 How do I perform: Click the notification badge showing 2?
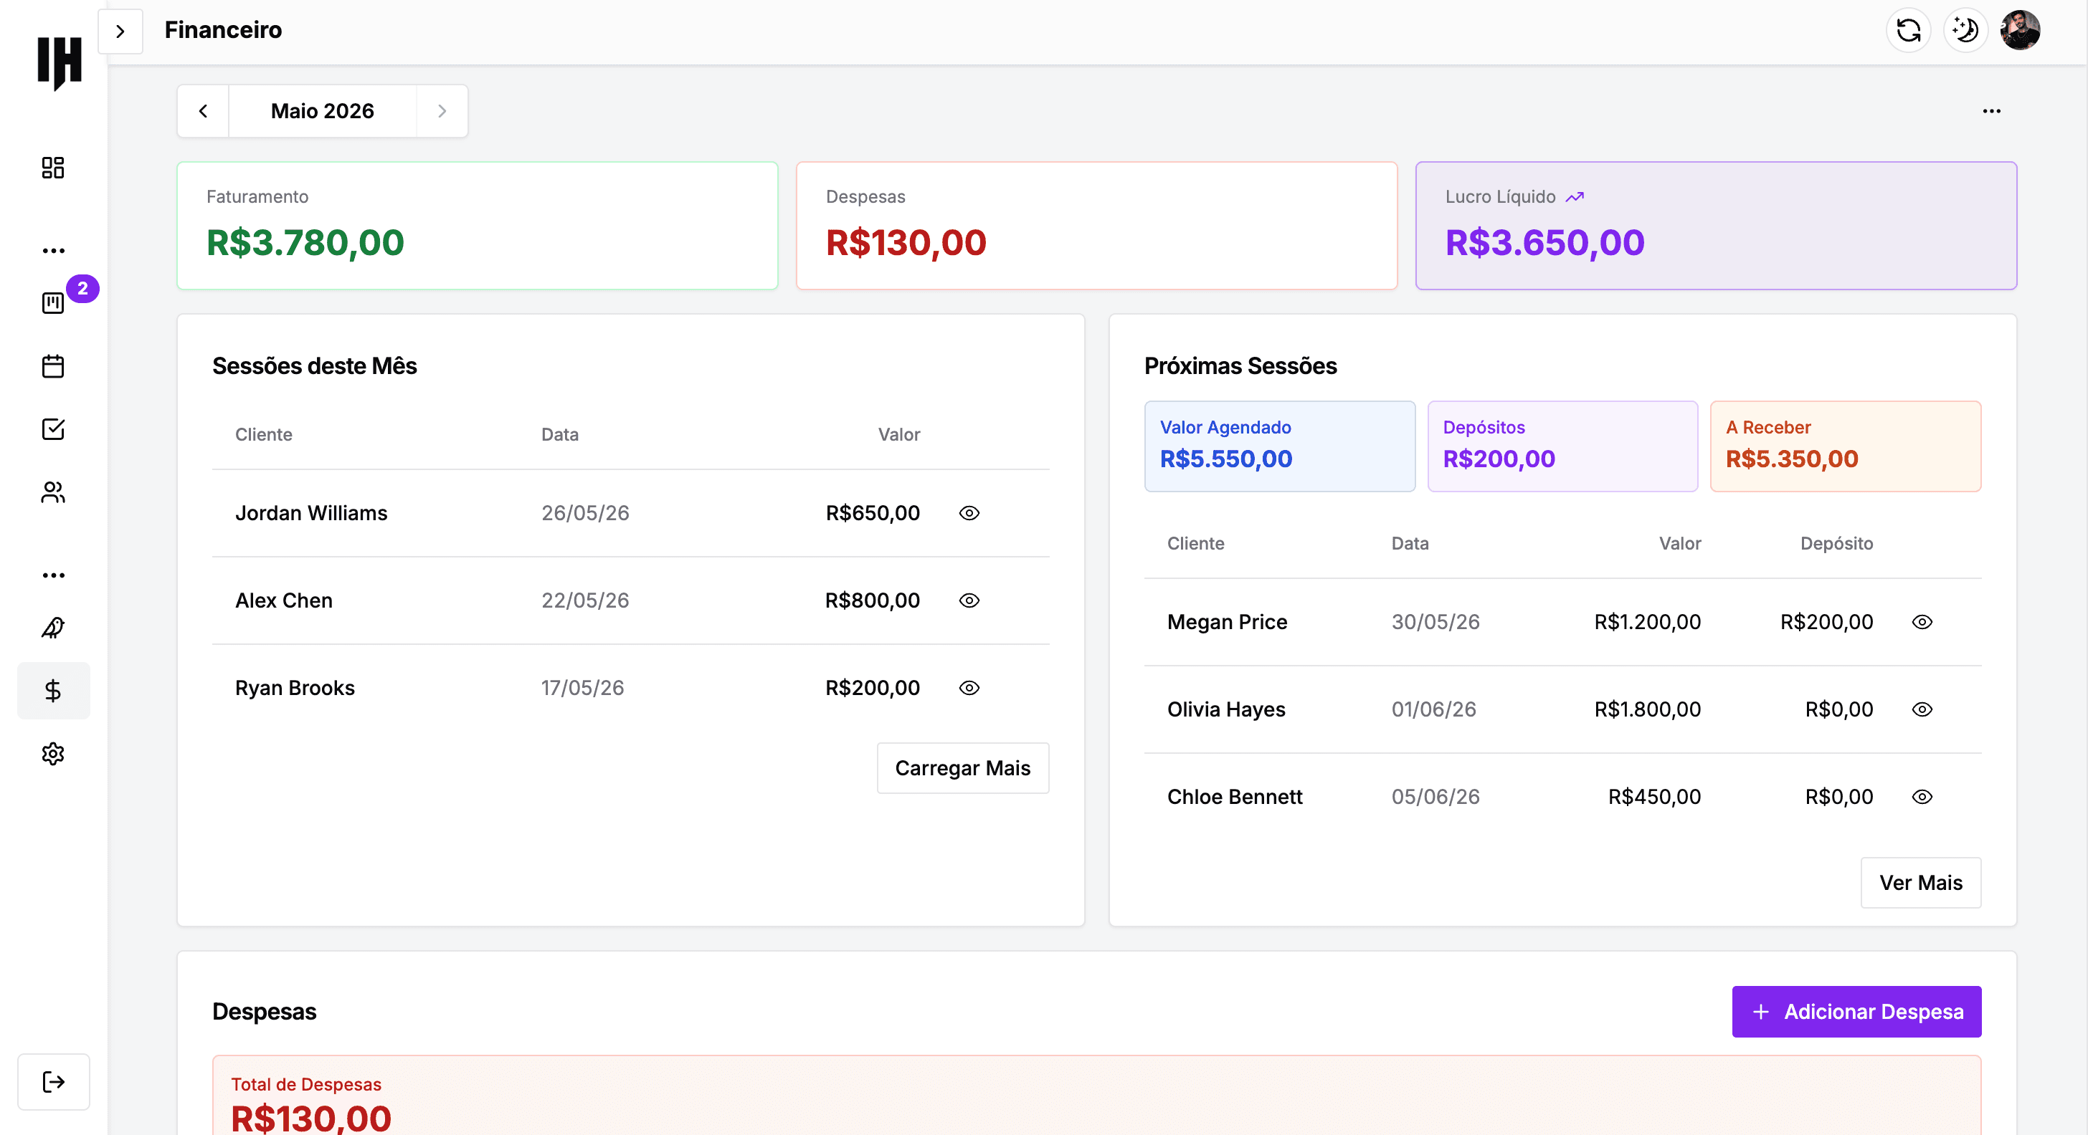[x=82, y=289]
